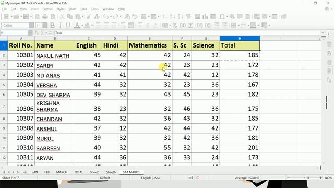Click the formula input line showing Total
This screenshot has height=188, width=334.
point(187,33)
